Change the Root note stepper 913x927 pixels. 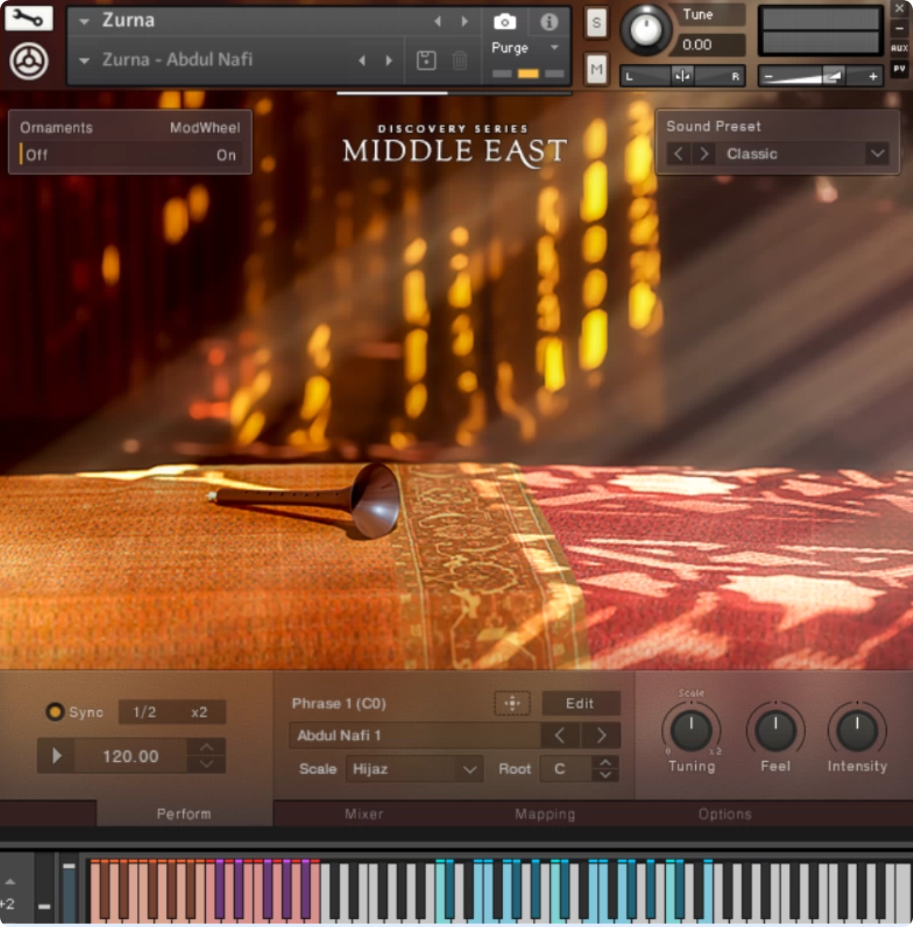click(604, 768)
